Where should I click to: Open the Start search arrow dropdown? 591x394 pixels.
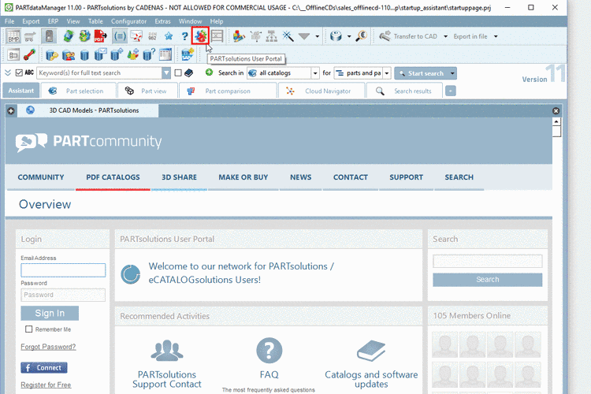[452, 73]
